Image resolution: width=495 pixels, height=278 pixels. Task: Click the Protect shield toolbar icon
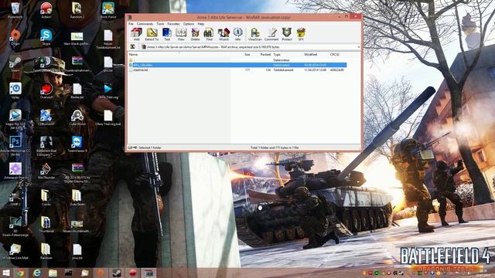pyautogui.click(x=287, y=34)
